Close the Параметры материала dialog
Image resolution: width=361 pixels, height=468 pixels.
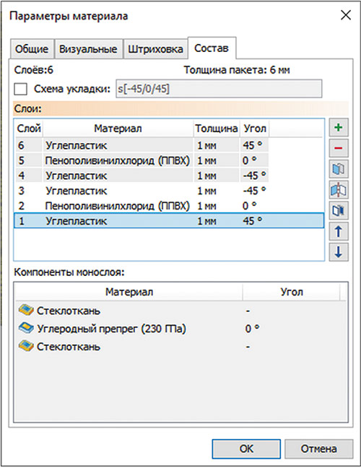pyautogui.click(x=346, y=15)
